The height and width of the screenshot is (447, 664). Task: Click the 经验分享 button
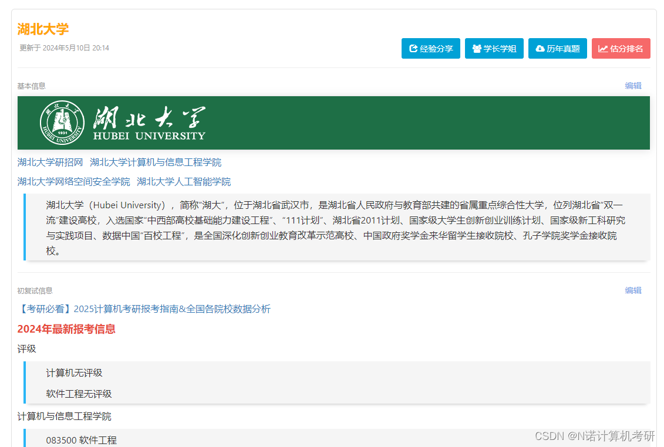pos(431,49)
